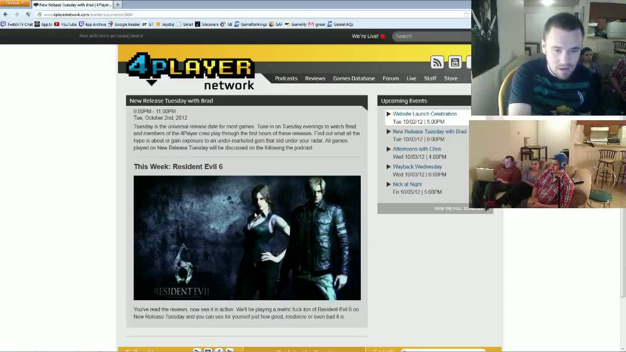This screenshot has width=626, height=352.
Task: Open the Staff menu item
Action: coord(430,79)
